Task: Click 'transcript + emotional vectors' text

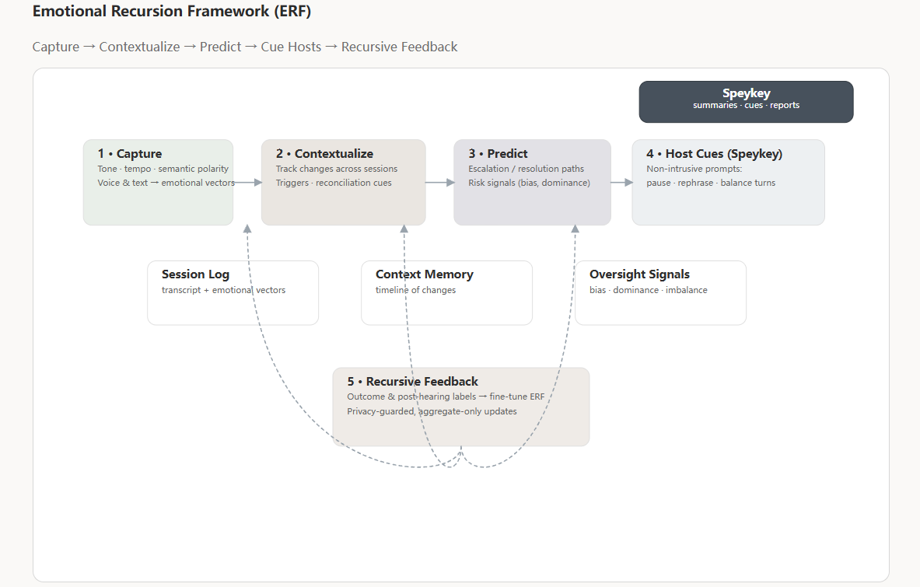Action: (223, 290)
